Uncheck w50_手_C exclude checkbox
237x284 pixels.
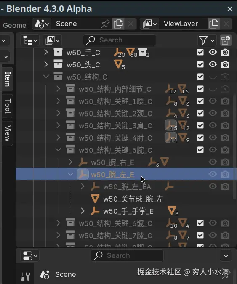[200, 52]
